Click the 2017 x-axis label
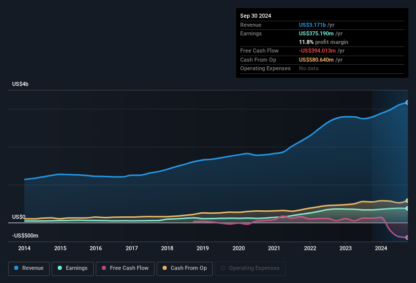 click(x=132, y=248)
